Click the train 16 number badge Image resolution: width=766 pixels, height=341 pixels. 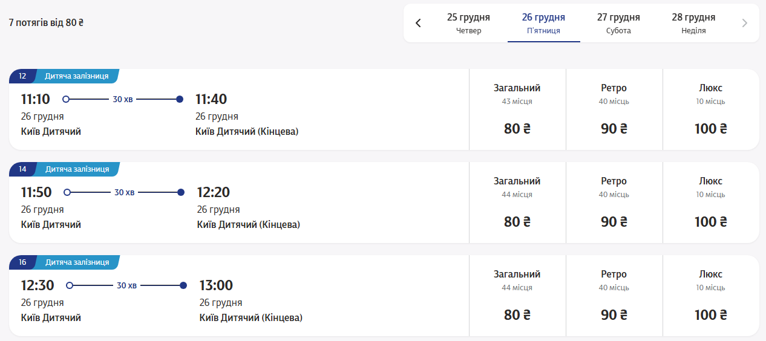coord(22,262)
